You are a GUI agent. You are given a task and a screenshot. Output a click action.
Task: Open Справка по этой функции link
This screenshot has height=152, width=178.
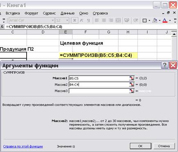(23, 146)
